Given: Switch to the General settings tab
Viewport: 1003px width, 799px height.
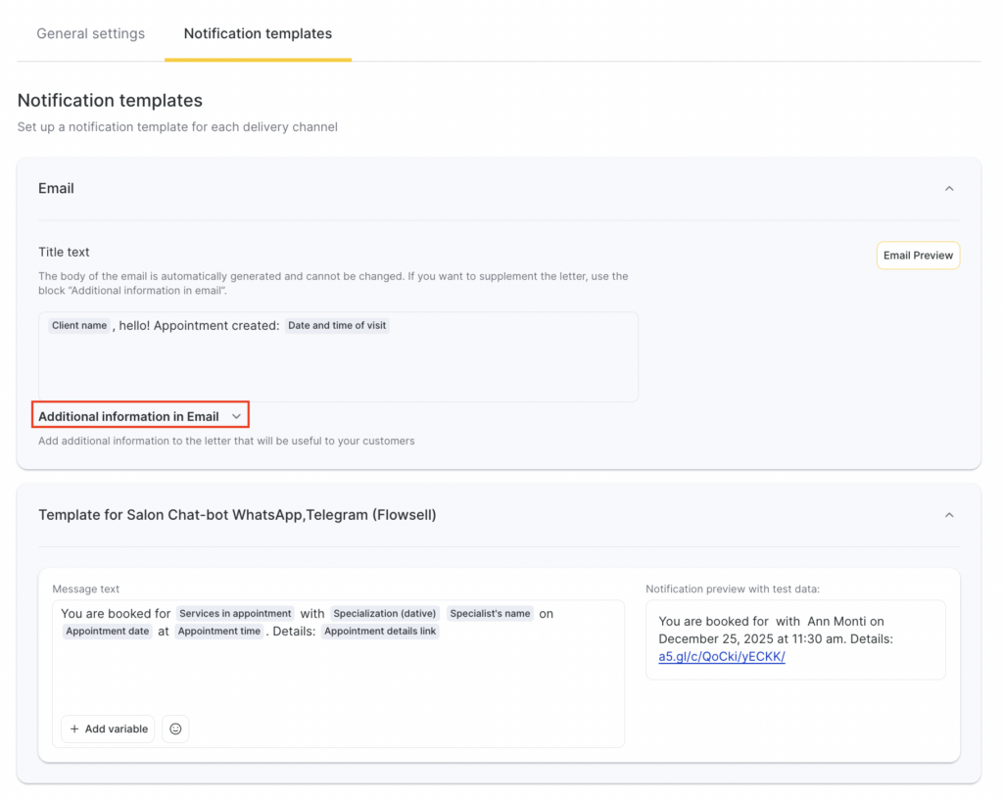Looking at the screenshot, I should pos(90,33).
